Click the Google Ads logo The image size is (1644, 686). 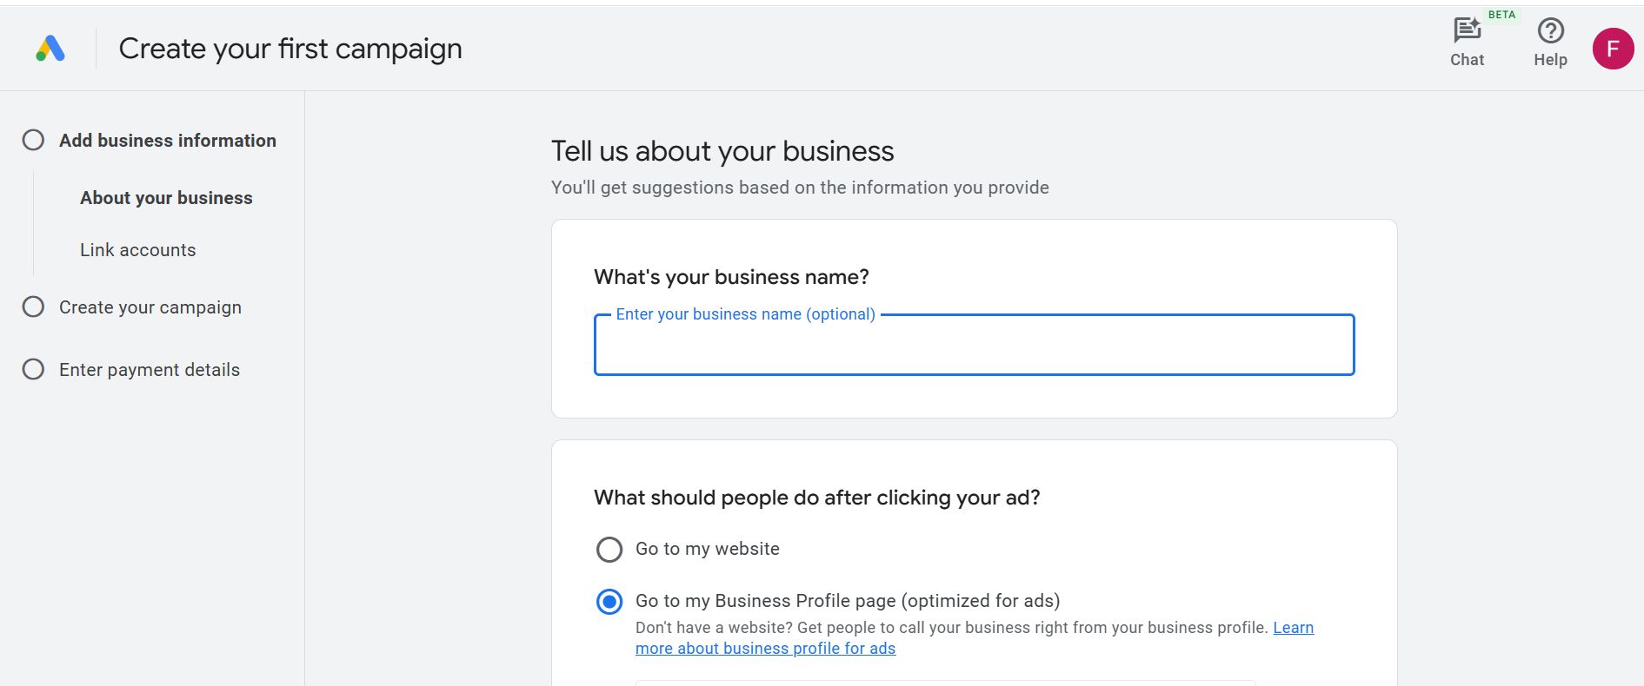pyautogui.click(x=50, y=48)
